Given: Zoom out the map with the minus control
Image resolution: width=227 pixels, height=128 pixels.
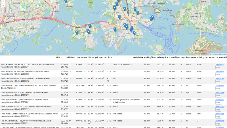Looking at the screenshot, I should tap(3, 5).
